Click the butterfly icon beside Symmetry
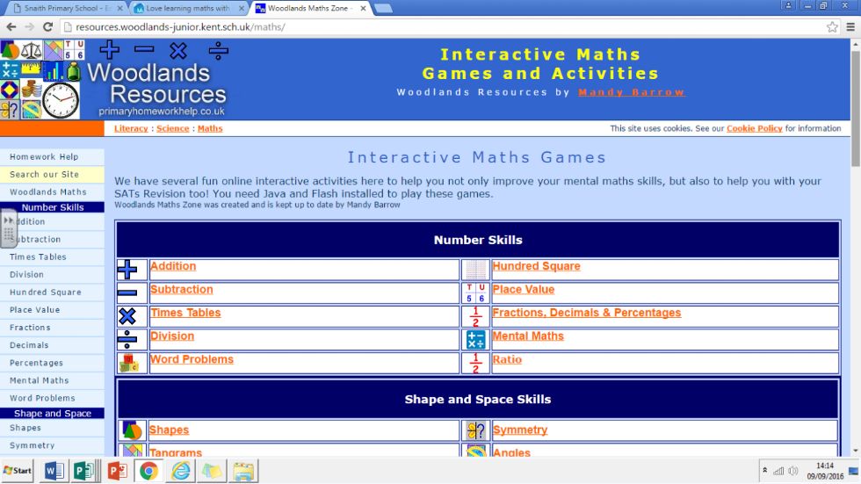 pyautogui.click(x=475, y=430)
